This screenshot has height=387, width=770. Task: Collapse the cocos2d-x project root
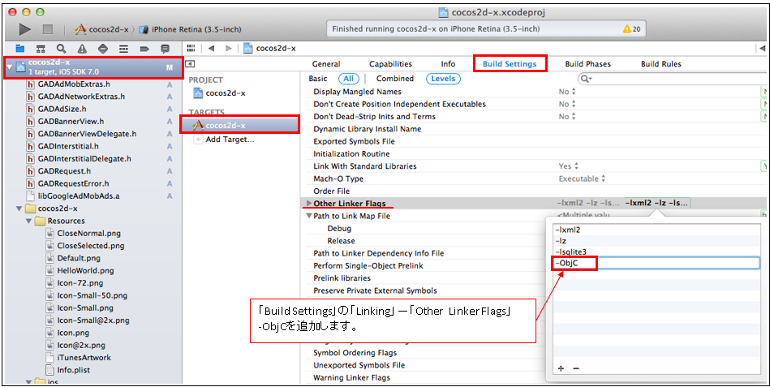tap(9, 67)
